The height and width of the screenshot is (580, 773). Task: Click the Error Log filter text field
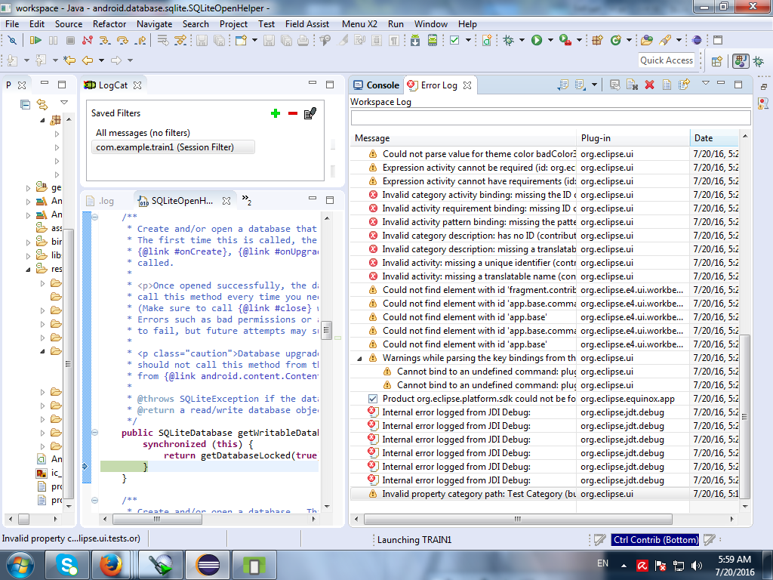[x=550, y=118]
